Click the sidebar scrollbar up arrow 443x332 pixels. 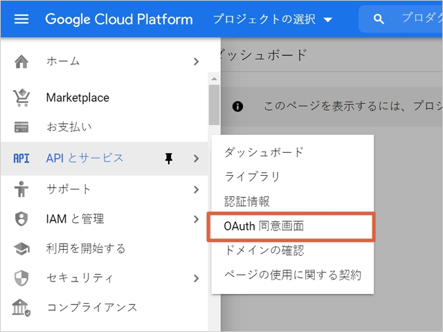pyautogui.click(x=214, y=79)
